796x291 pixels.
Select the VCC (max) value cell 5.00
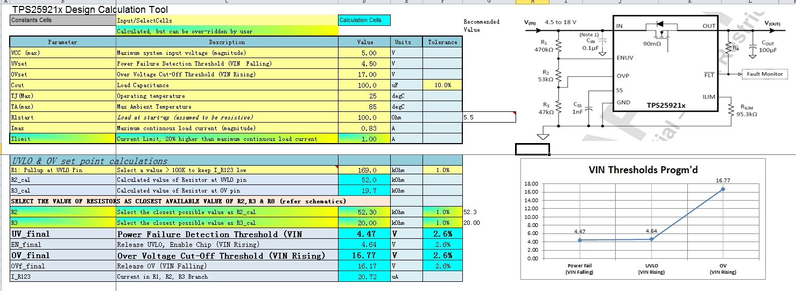(x=364, y=53)
